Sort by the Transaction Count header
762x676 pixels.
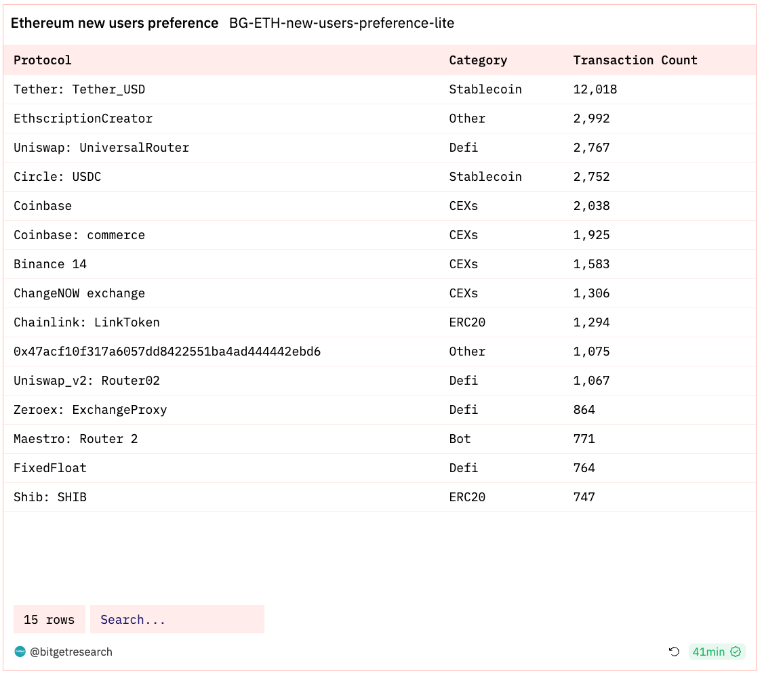[635, 60]
